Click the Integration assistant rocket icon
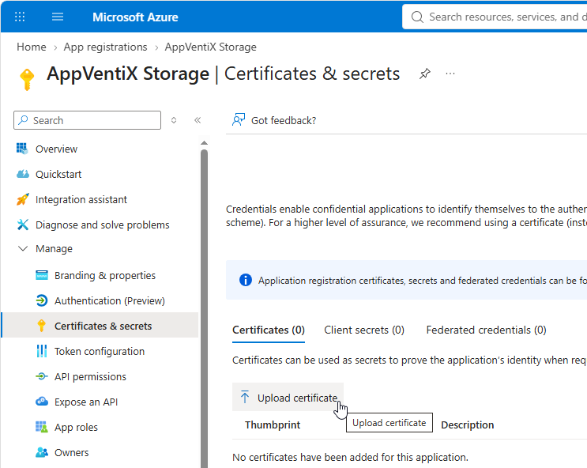The height and width of the screenshot is (468, 587). (23, 199)
